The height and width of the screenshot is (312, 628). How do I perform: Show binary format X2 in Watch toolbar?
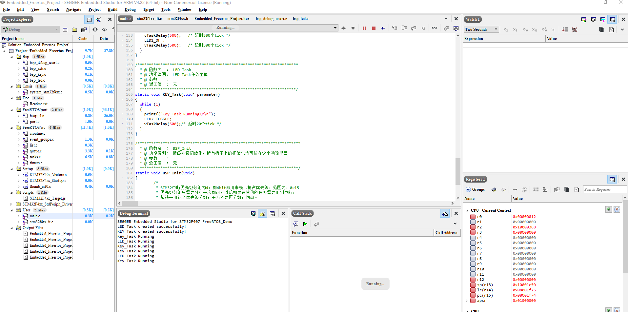506,29
